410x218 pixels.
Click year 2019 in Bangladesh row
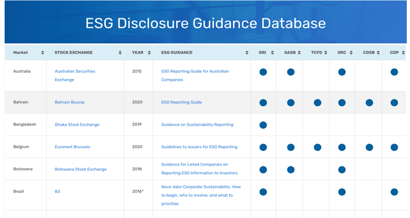coord(137,124)
